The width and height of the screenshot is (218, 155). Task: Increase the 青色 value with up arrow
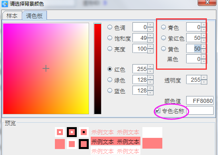(x=204, y=25)
